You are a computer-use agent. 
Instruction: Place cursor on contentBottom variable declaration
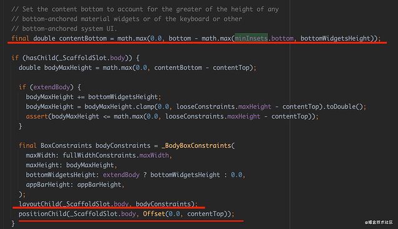tap(82, 38)
